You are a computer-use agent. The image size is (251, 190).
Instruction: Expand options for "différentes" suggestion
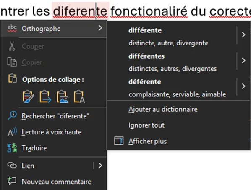(x=243, y=61)
